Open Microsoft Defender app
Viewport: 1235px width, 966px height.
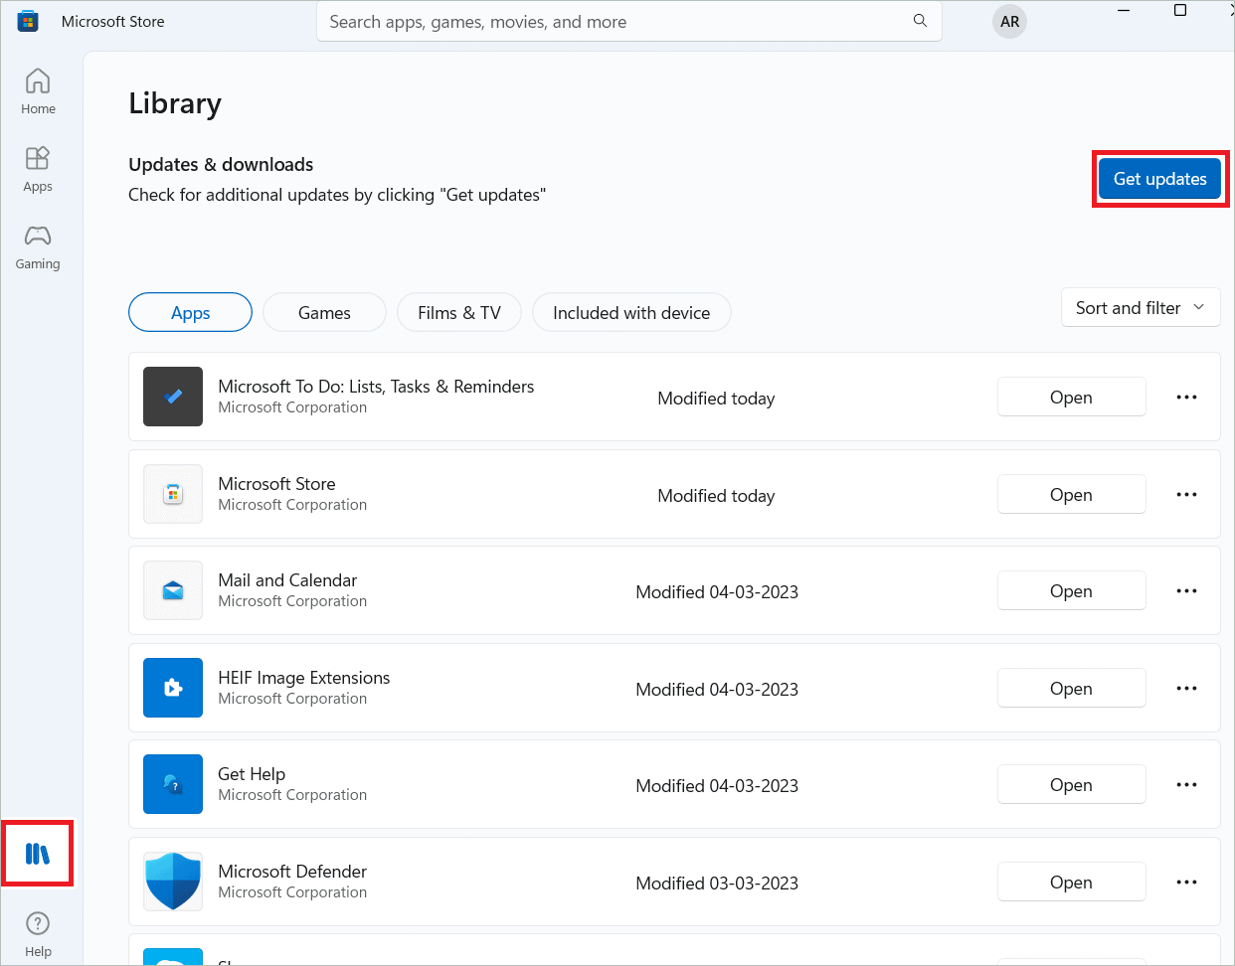click(1071, 882)
